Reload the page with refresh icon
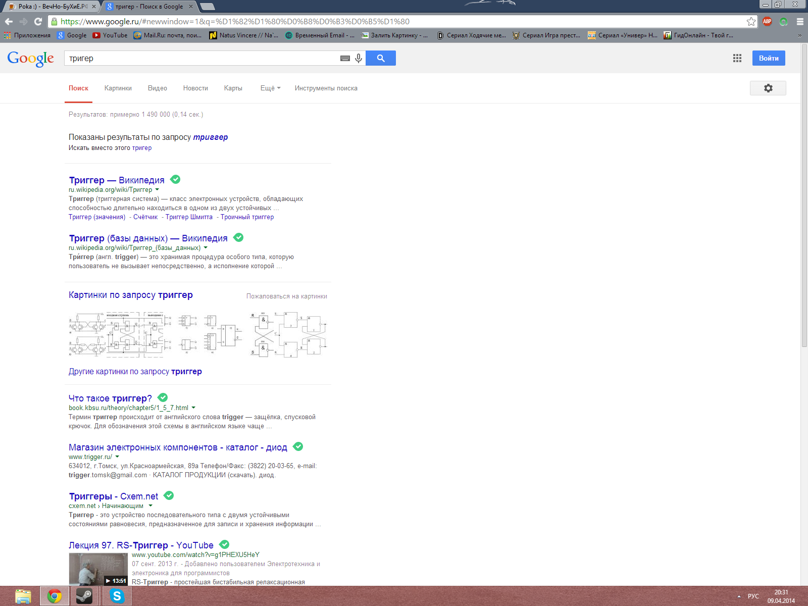 coord(38,22)
